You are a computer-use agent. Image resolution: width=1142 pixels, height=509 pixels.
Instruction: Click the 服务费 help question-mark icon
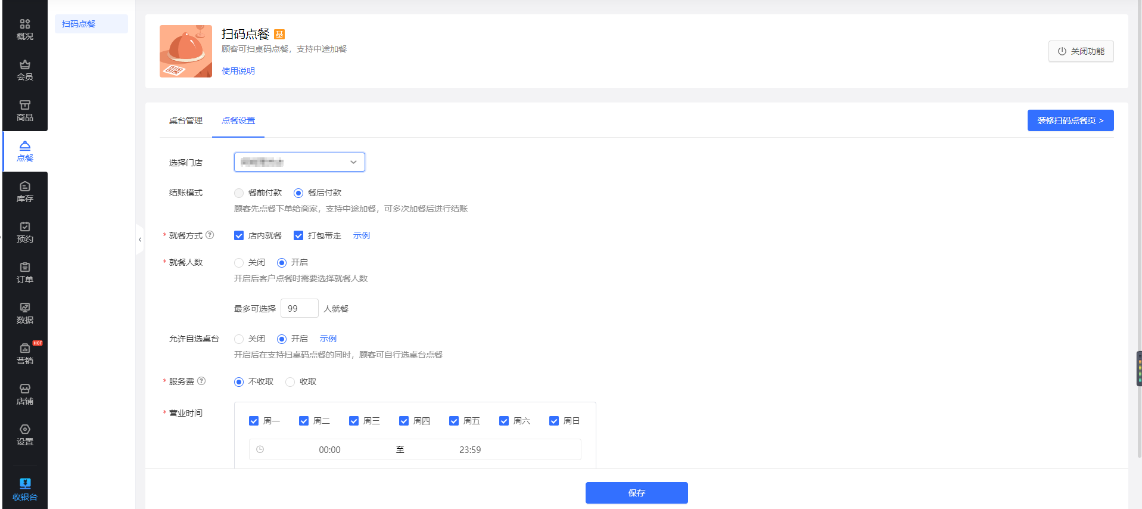[201, 381]
